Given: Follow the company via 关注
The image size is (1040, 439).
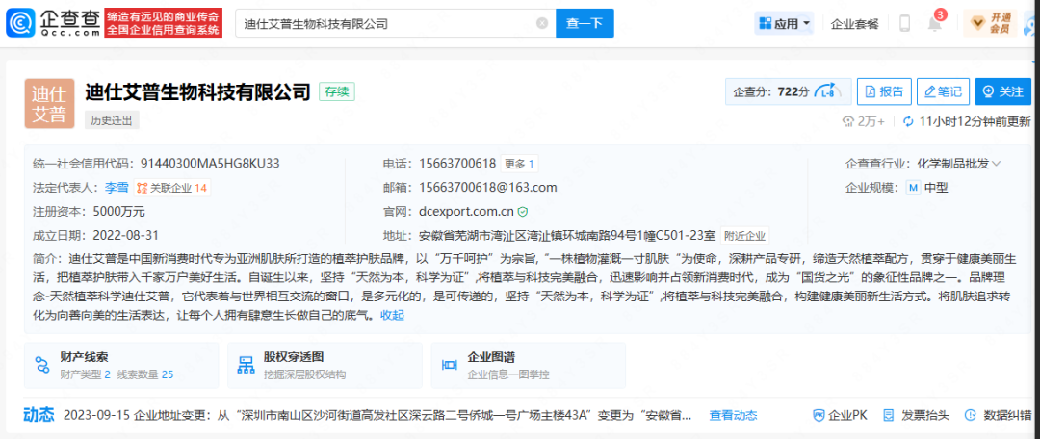Looking at the screenshot, I should coord(1002,92).
